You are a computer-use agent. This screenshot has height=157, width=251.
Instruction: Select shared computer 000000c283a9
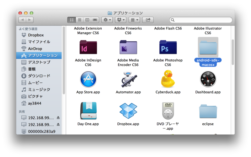39,131
